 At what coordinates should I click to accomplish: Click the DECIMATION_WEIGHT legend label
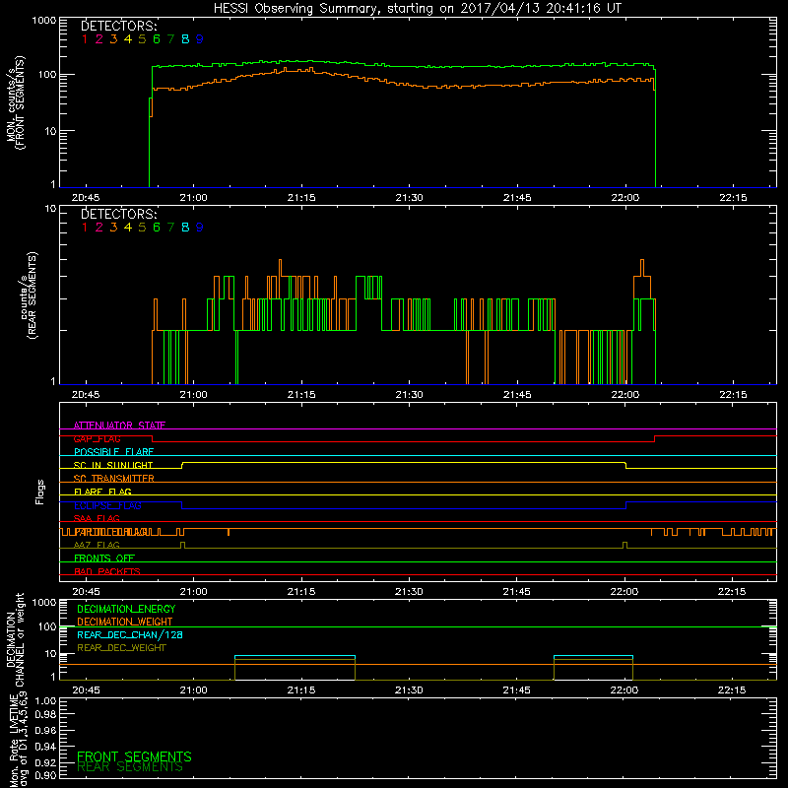[x=125, y=622]
